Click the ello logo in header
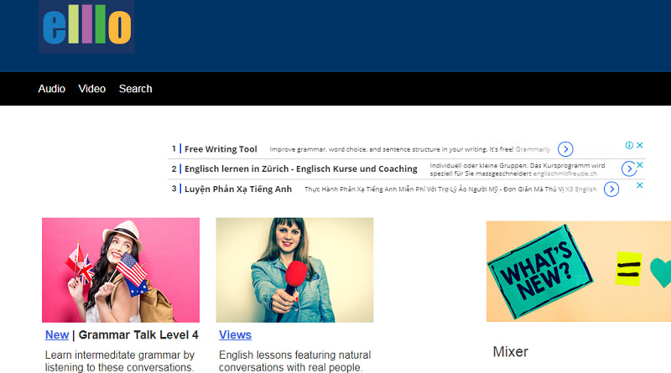This screenshot has width=671, height=373. pos(86,27)
